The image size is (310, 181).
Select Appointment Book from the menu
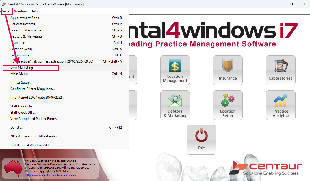pyautogui.click(x=64, y=18)
